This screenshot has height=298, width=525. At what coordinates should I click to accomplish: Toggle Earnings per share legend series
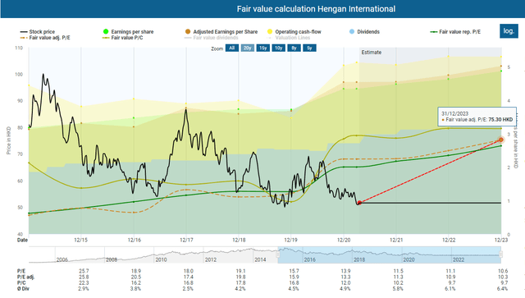(129, 31)
